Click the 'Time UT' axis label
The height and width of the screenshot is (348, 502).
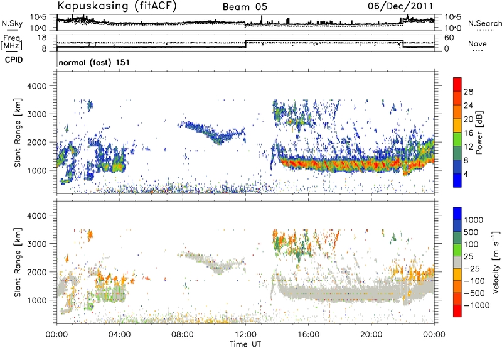point(245,344)
